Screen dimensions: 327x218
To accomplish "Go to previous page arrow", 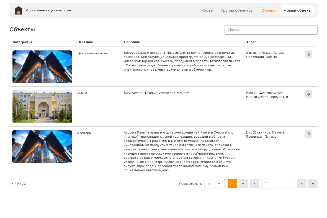I will pos(255,184).
